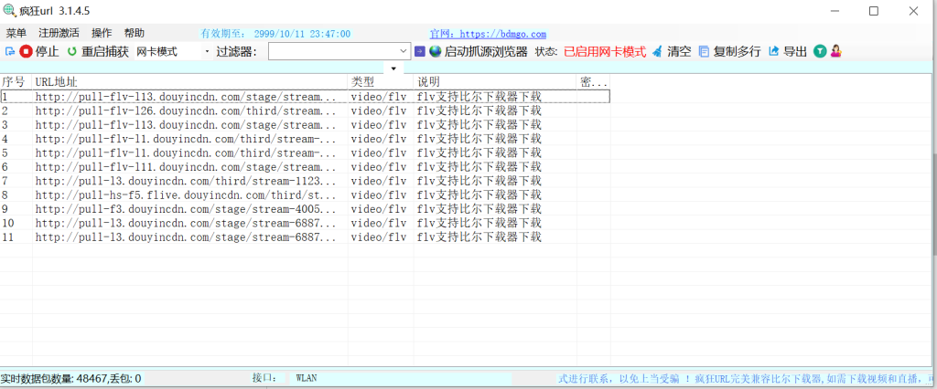Viewport: 937px width, 389px height.
Task: Click the teal round T icon
Action: point(820,51)
